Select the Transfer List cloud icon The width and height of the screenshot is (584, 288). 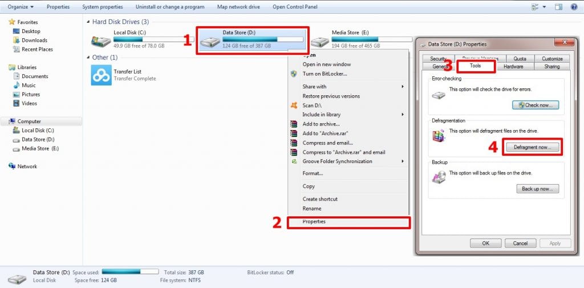[x=102, y=75]
